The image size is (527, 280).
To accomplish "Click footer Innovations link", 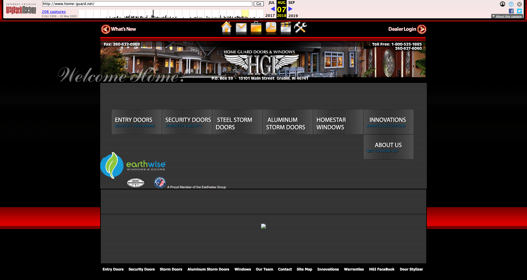I will point(328,269).
